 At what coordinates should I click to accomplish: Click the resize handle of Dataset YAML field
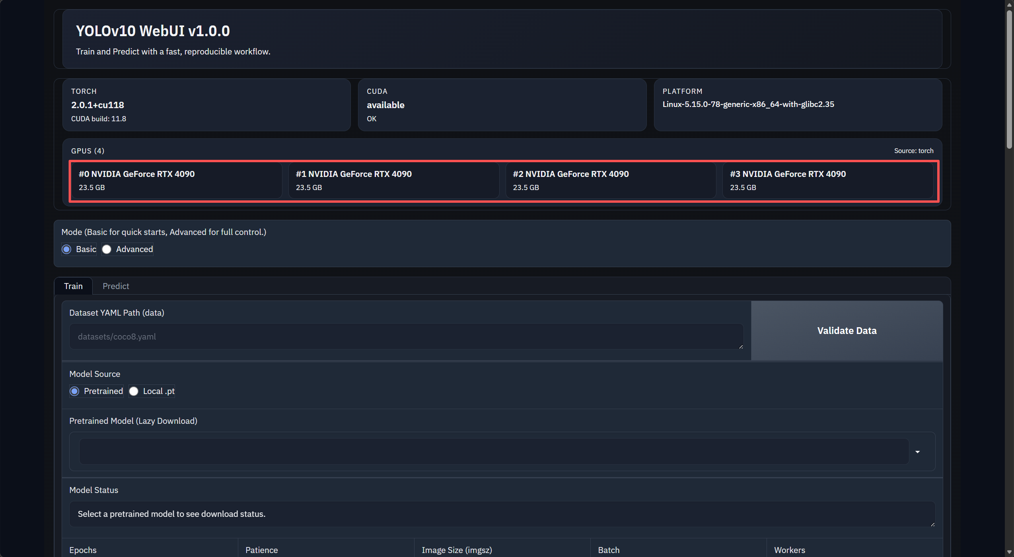pyautogui.click(x=741, y=347)
